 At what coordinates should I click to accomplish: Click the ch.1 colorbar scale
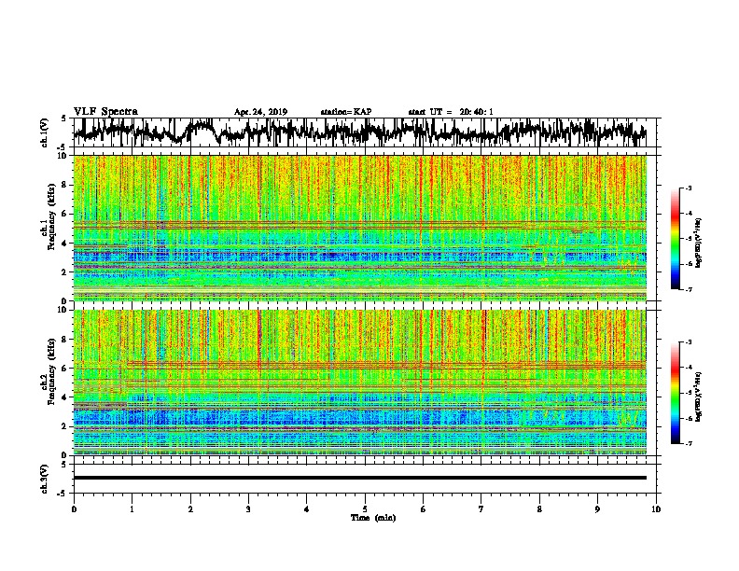[x=675, y=239]
